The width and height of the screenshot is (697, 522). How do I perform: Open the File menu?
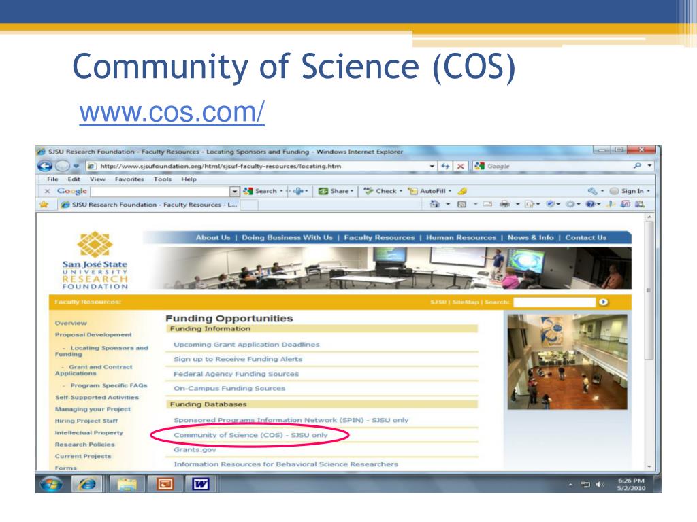(52, 179)
